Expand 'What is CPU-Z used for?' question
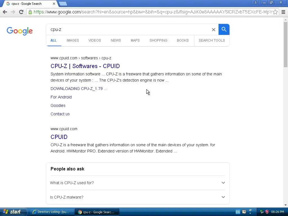The width and height of the screenshot is (288, 216). coord(137,183)
